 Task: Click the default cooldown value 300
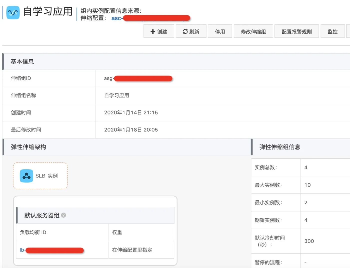[x=309, y=241]
